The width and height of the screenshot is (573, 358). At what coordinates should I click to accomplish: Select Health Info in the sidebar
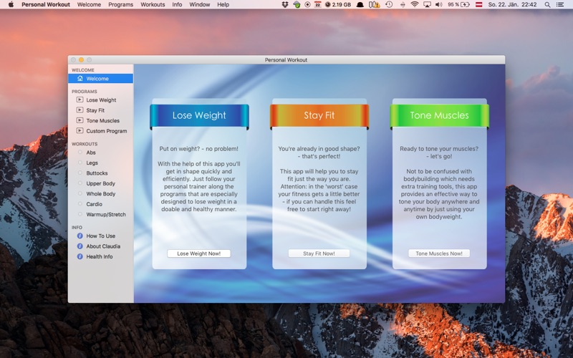coord(100,257)
